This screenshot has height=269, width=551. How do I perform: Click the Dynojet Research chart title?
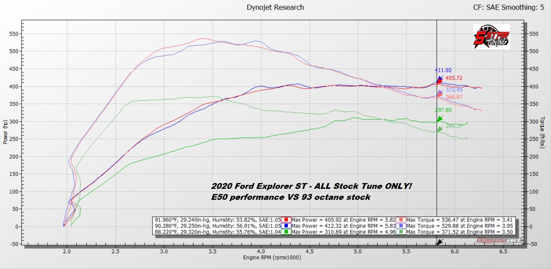point(275,7)
